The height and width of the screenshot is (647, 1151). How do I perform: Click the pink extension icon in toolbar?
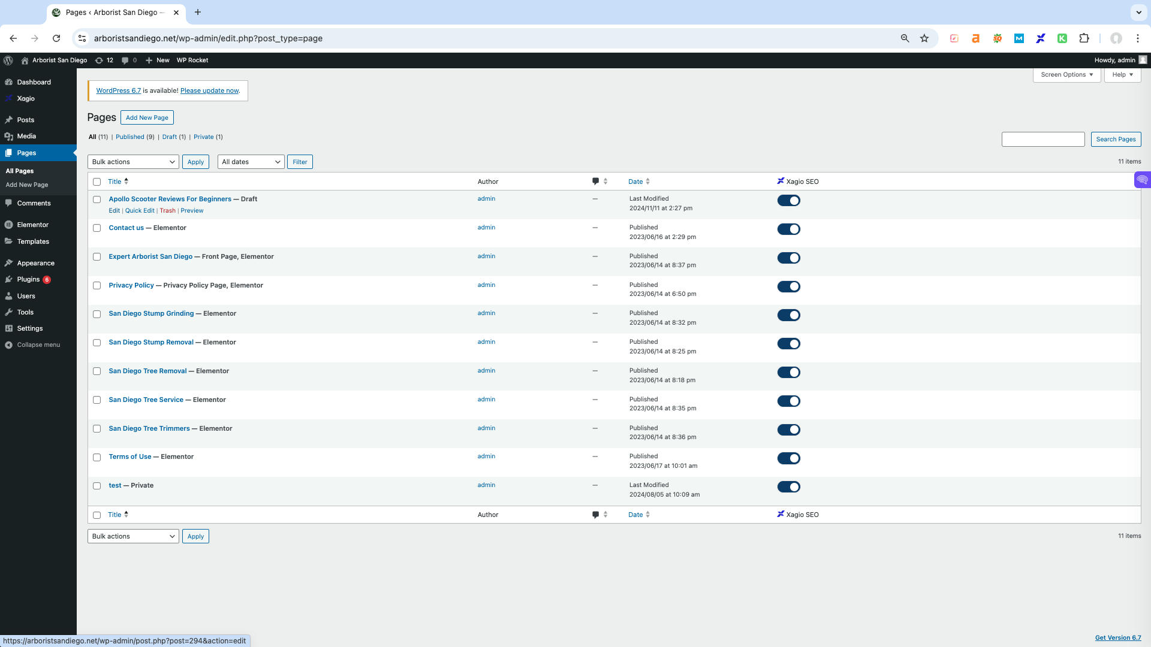click(x=954, y=38)
